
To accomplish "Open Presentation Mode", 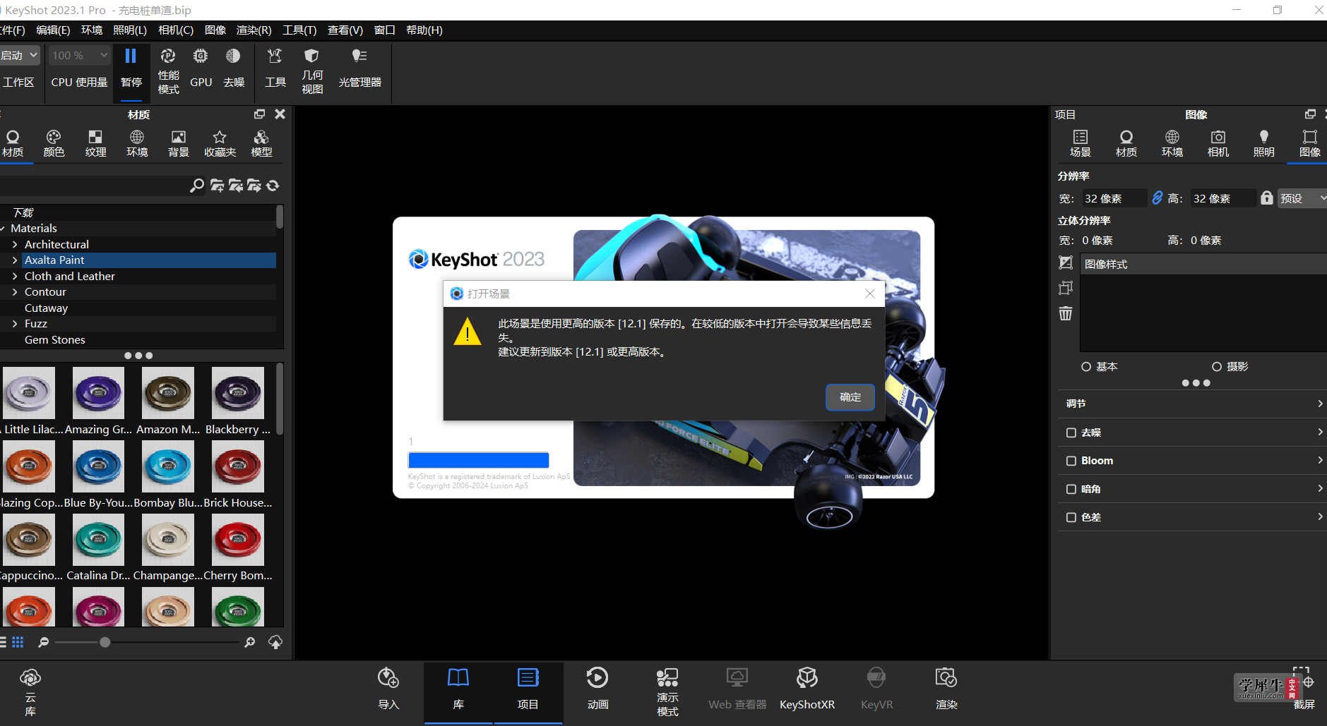I will click(667, 691).
